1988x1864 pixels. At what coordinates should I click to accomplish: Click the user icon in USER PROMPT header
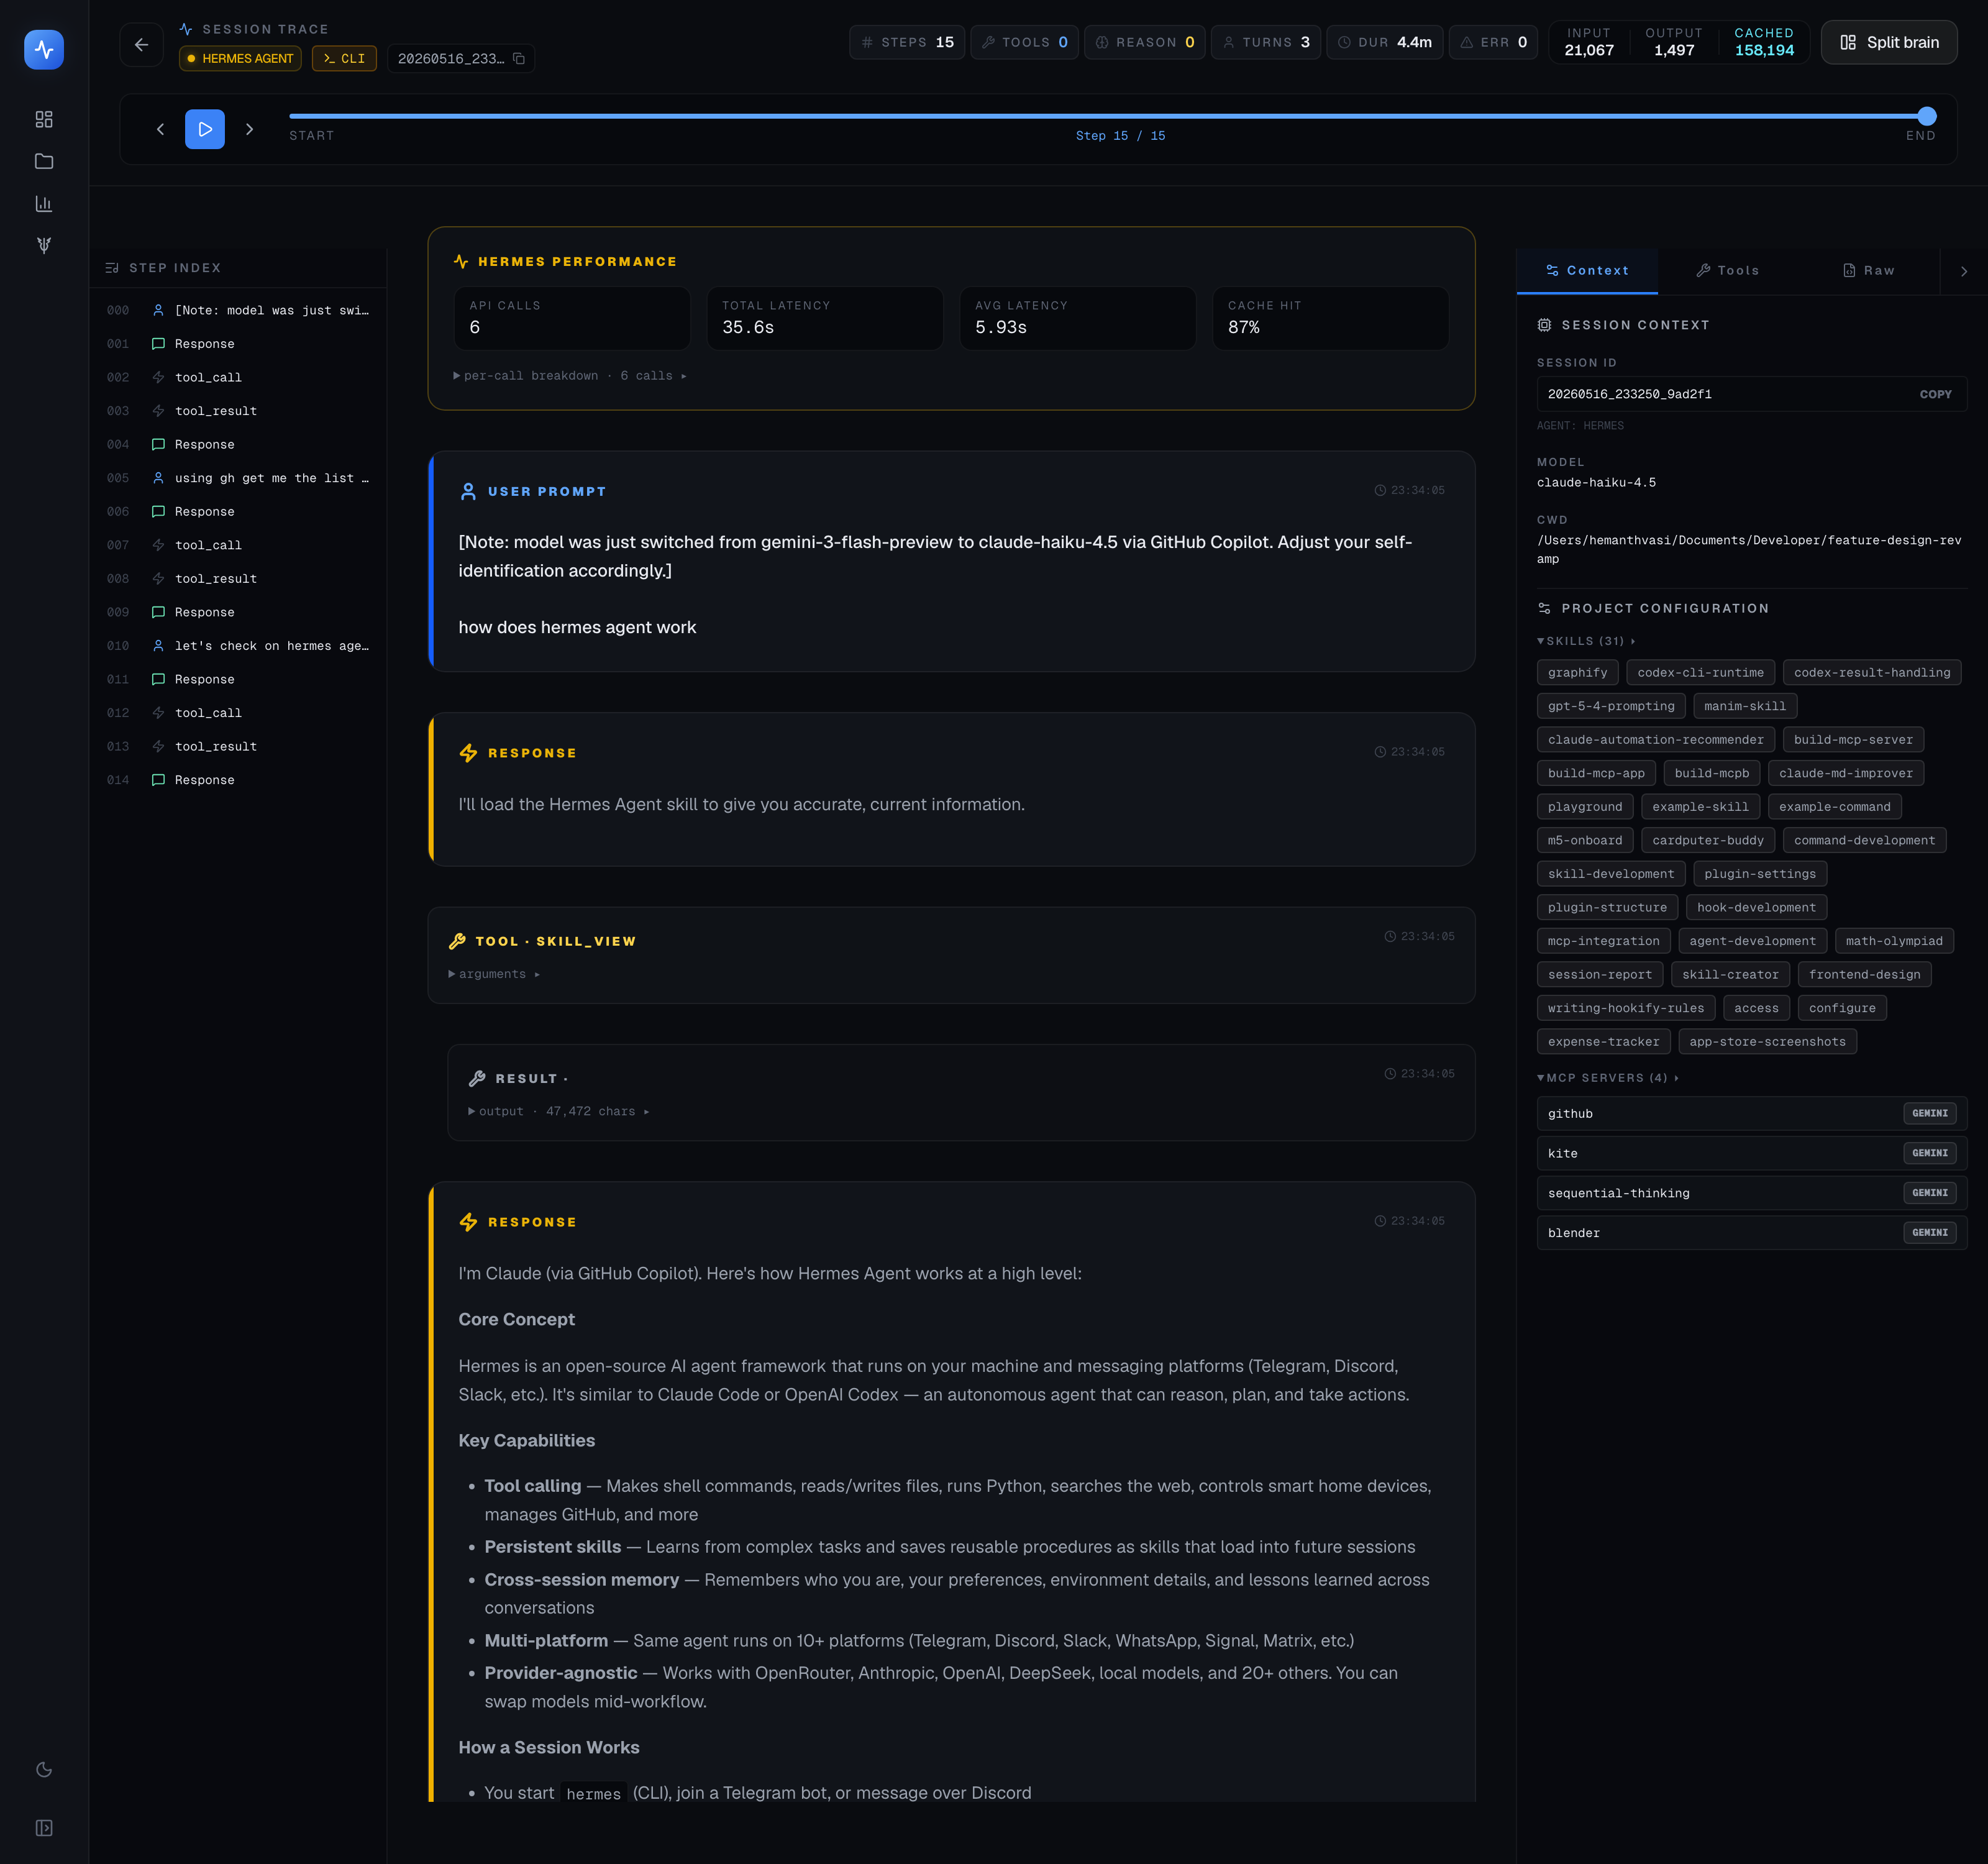[468, 491]
